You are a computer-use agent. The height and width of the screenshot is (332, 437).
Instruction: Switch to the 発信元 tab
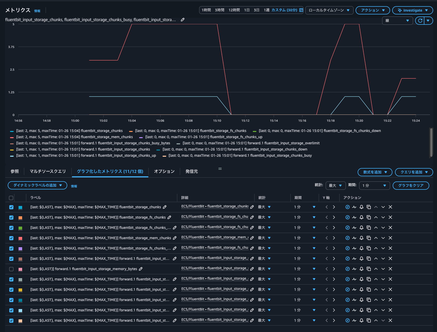(x=191, y=171)
